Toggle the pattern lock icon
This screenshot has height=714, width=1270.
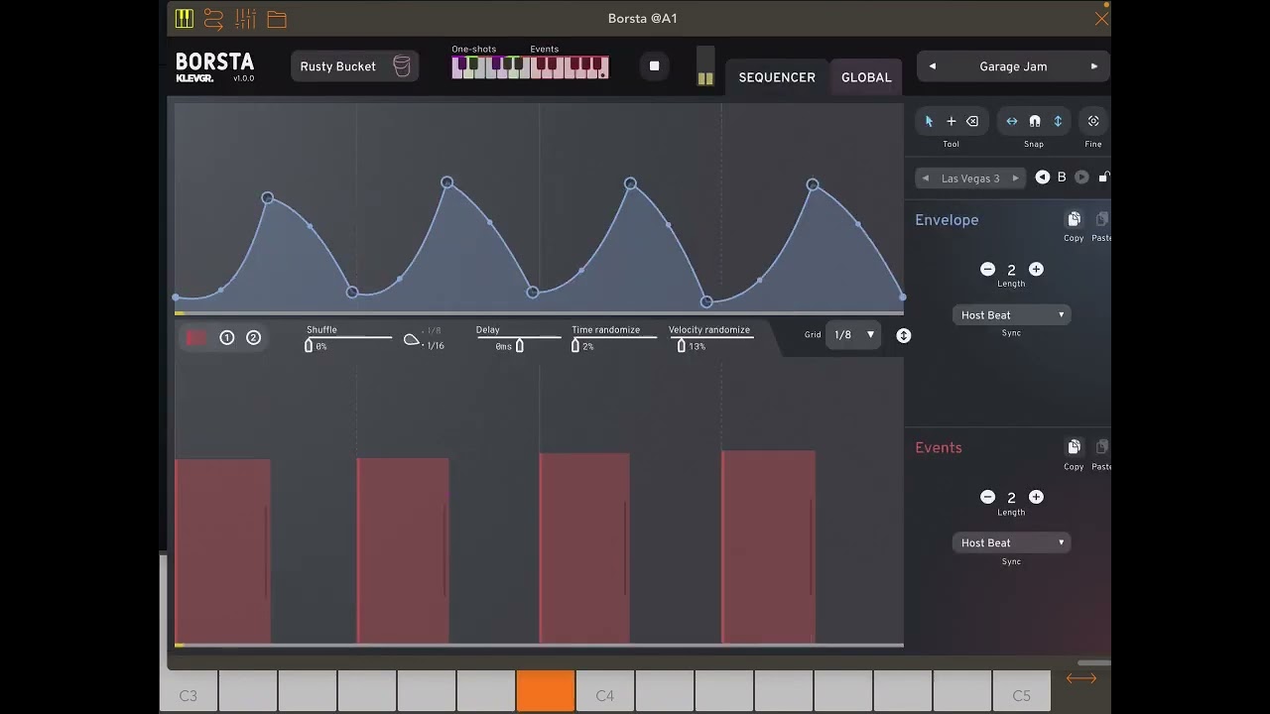[x=1104, y=178]
